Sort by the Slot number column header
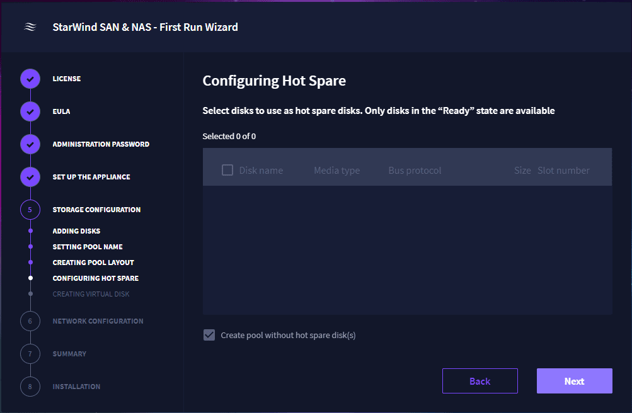The height and width of the screenshot is (413, 632). pos(563,171)
